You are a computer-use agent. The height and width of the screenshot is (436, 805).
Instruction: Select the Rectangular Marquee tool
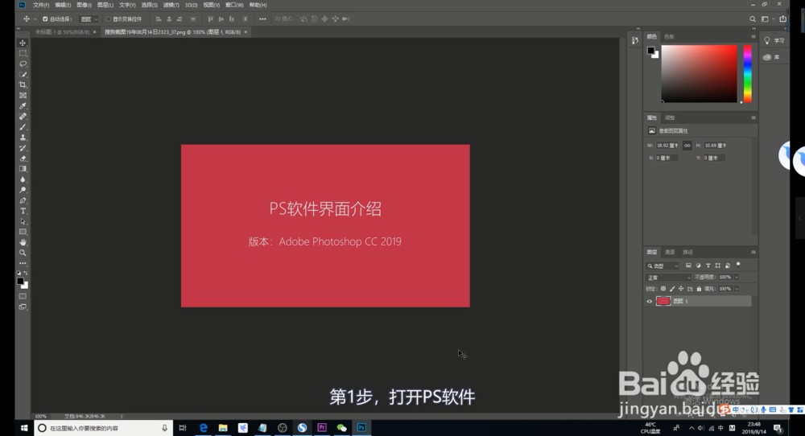(23, 53)
